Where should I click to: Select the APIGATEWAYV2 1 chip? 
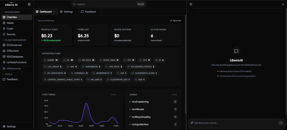tap(102, 73)
